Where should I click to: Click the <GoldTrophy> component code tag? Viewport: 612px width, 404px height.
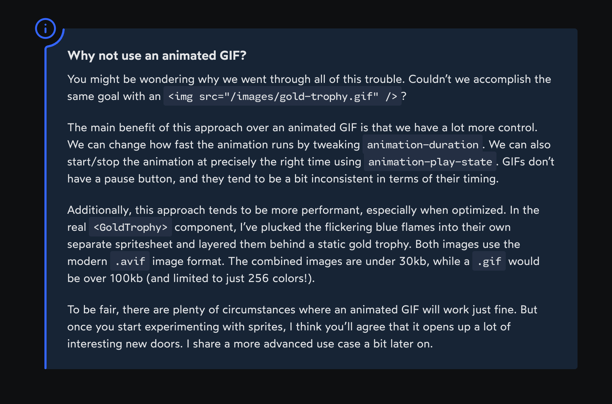130,227
